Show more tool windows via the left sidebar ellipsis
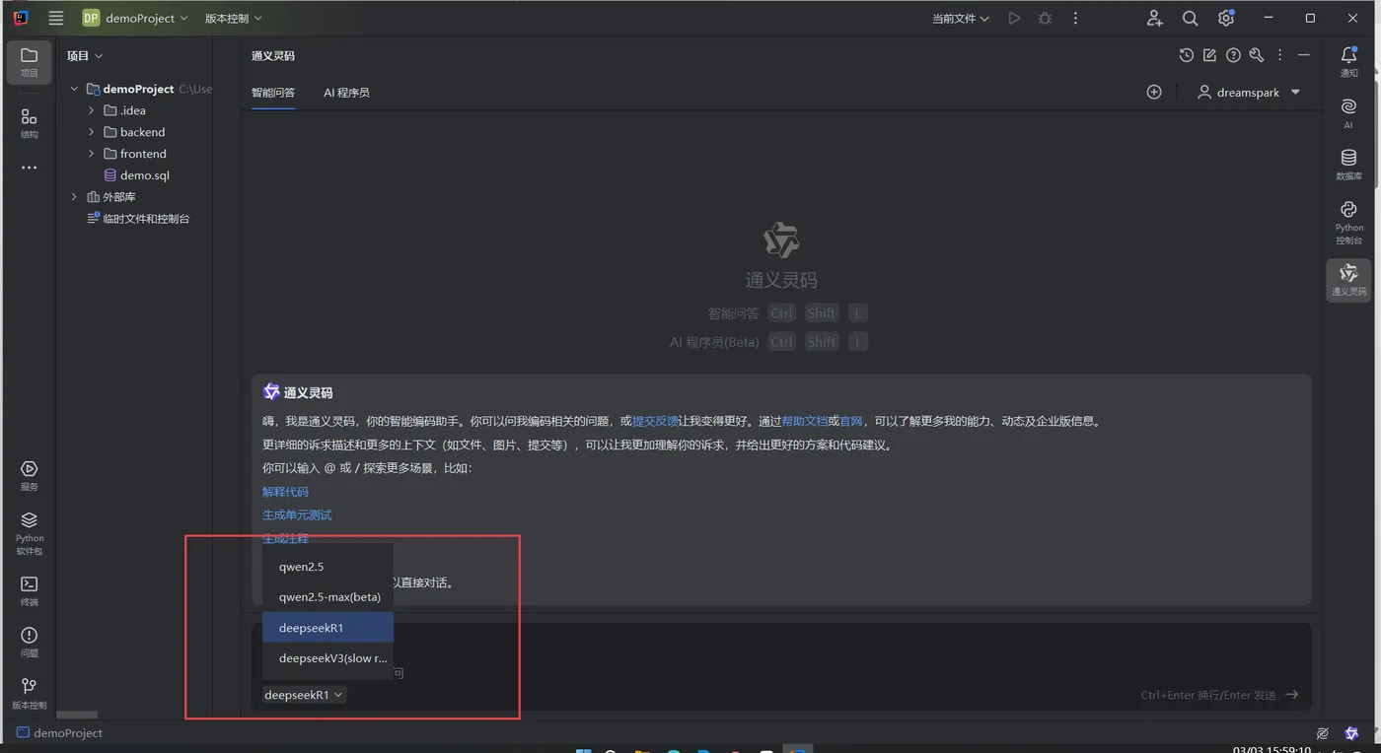The height and width of the screenshot is (753, 1381). (30, 168)
